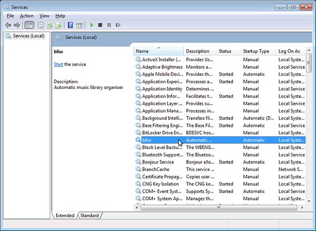This screenshot has width=316, height=231.
Task: Click the vertical scrollbar thumb
Action: pyautogui.click(x=309, y=63)
